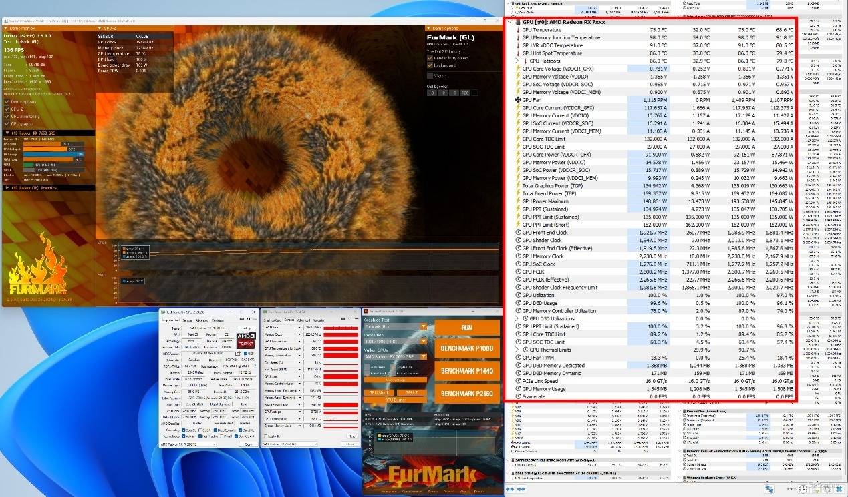
Task: Uncheck the GPU monitoring checkbox in FurMark
Action: (7, 116)
